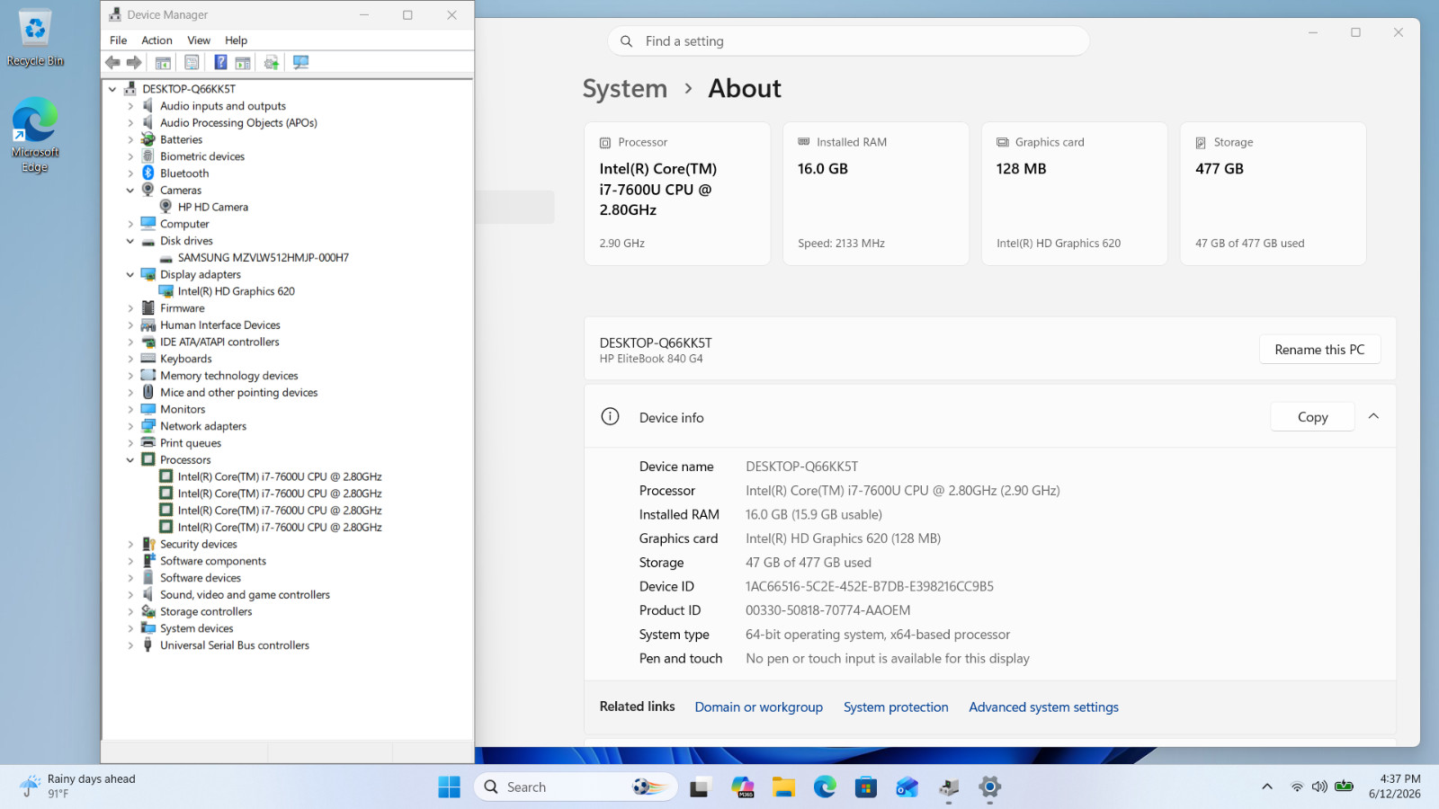Expand the Keyboards category

click(130, 359)
